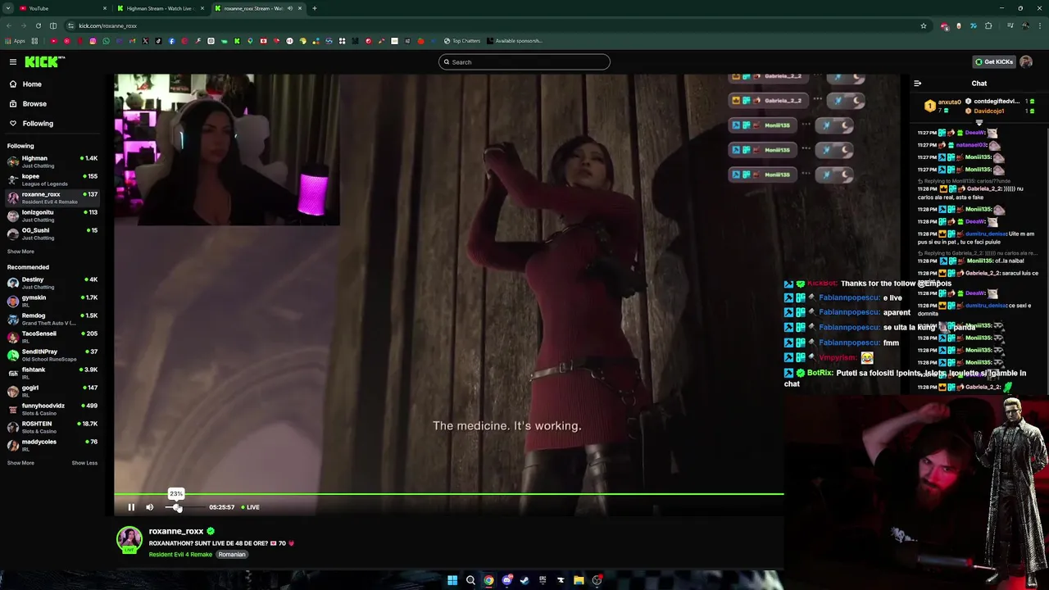Go to Home in sidebar
This screenshot has width=1049, height=590.
[32, 84]
